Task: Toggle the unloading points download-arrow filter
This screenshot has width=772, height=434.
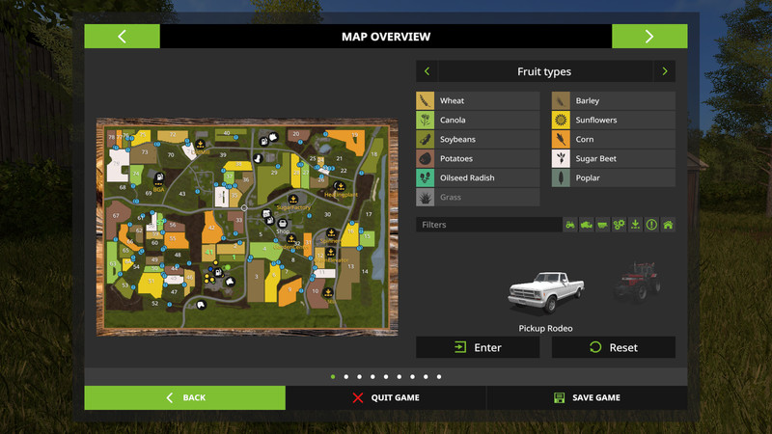Action: (x=635, y=225)
